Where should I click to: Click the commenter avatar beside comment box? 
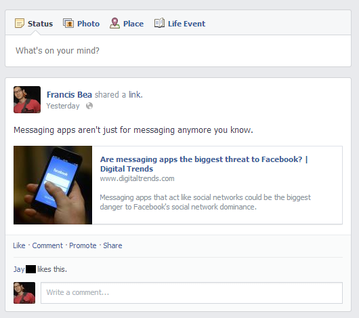click(x=24, y=293)
